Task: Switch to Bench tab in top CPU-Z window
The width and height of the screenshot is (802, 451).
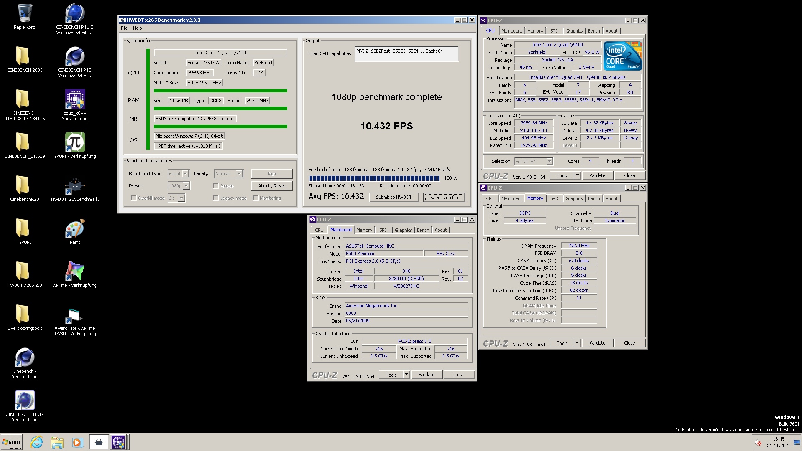Action: [594, 31]
